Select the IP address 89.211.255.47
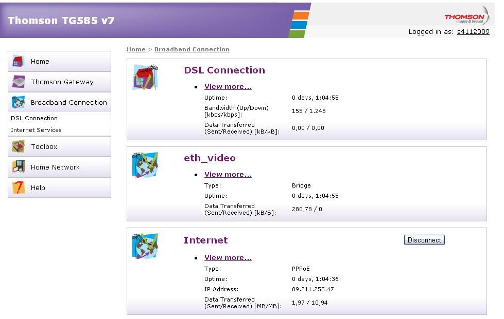 pos(313,289)
